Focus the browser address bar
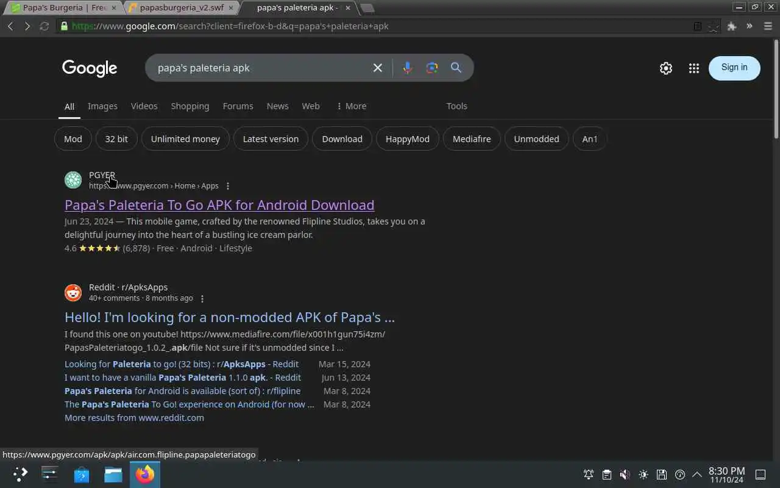 [378, 26]
